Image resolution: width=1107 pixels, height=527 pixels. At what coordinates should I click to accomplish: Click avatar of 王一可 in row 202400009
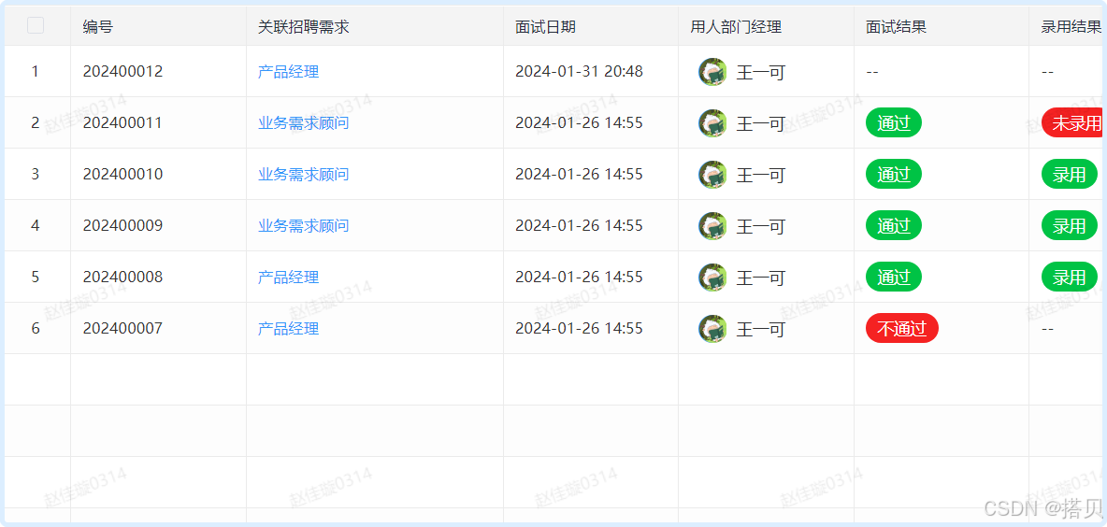(x=712, y=226)
